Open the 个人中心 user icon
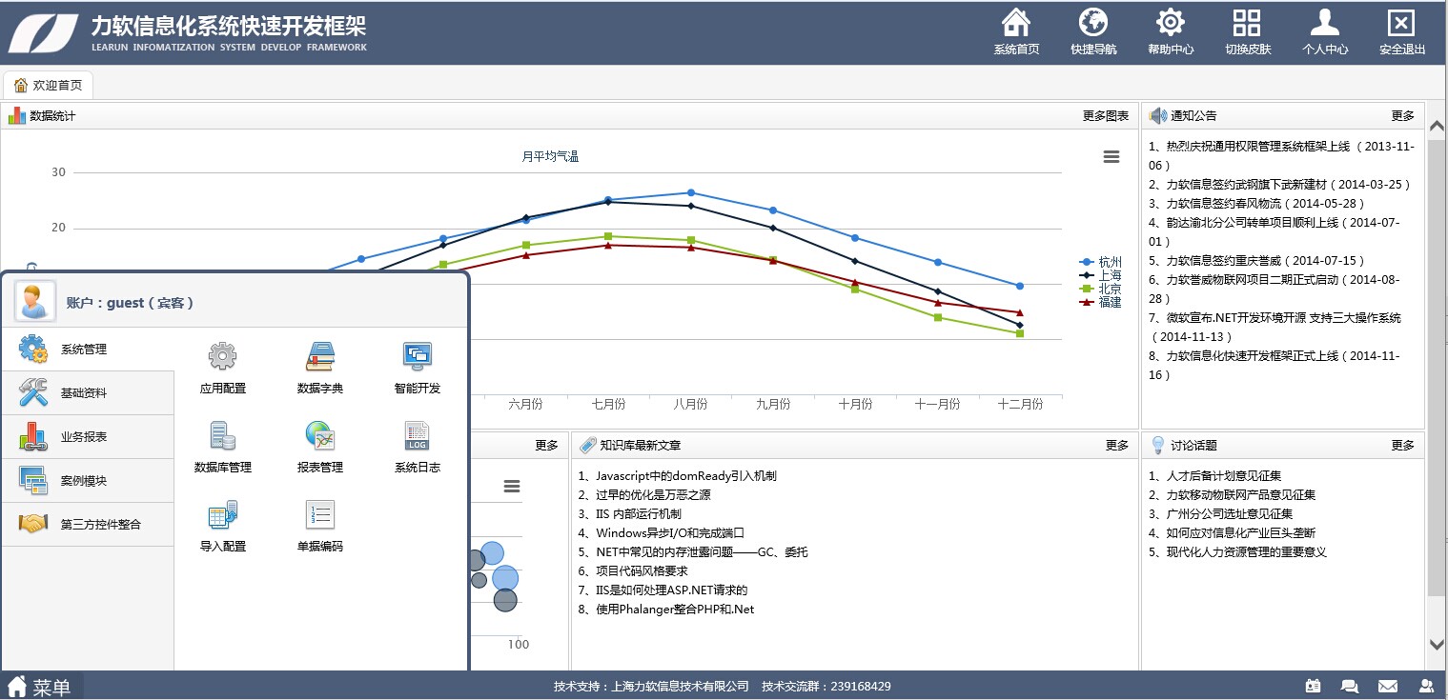The image size is (1448, 700). pos(1325,22)
